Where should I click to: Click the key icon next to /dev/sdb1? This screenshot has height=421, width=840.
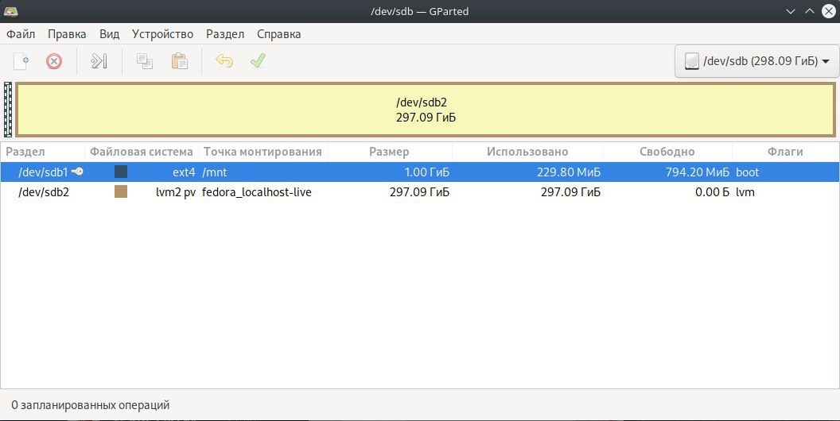pos(77,172)
